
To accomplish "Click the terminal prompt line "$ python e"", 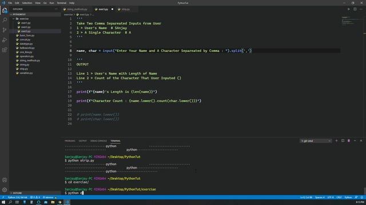I will click(74, 193).
